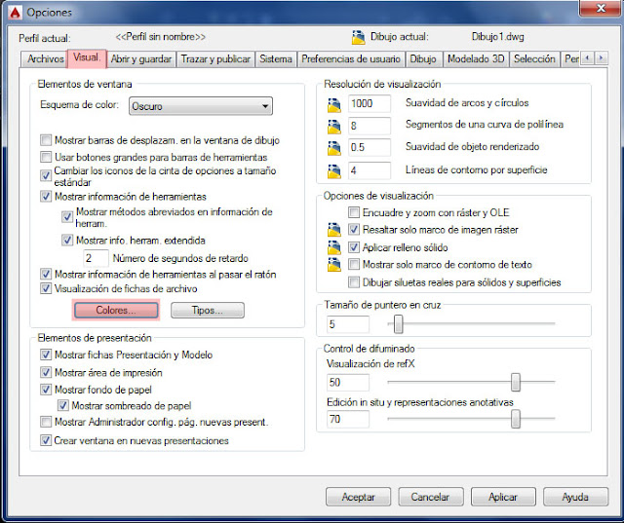Open the Modelado 3D tab
624x523 pixels.
[x=476, y=59]
